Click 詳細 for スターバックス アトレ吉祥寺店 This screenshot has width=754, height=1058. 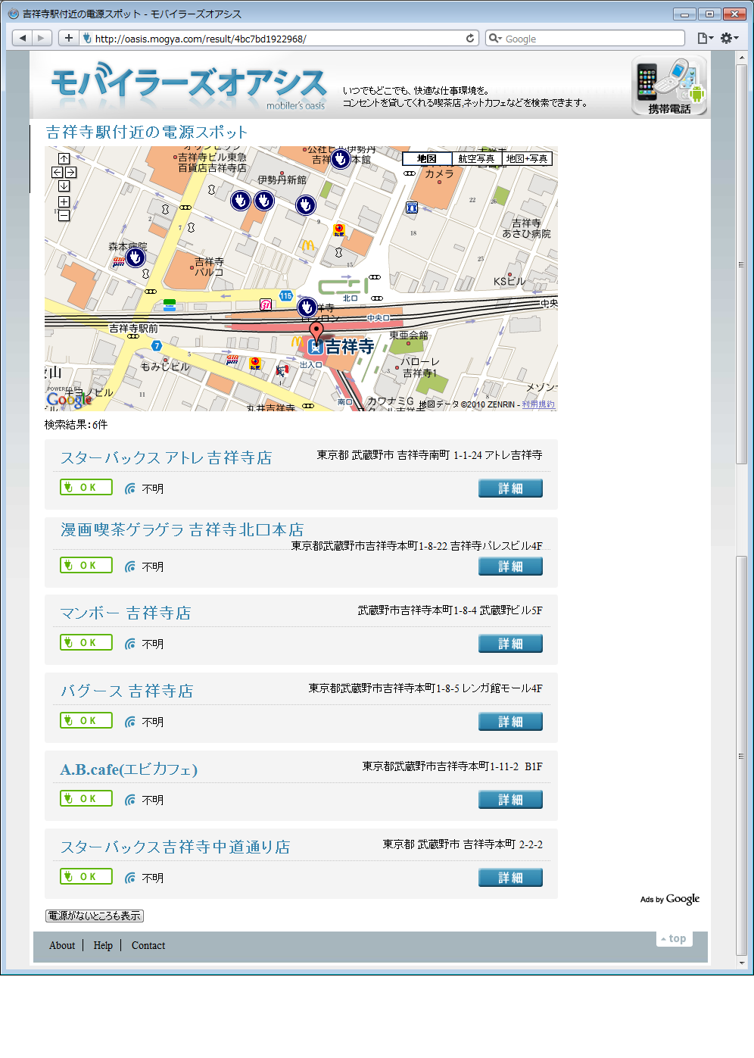tap(510, 488)
